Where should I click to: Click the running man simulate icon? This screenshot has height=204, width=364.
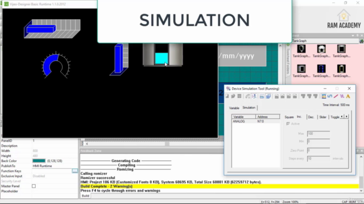[x=254, y=96]
